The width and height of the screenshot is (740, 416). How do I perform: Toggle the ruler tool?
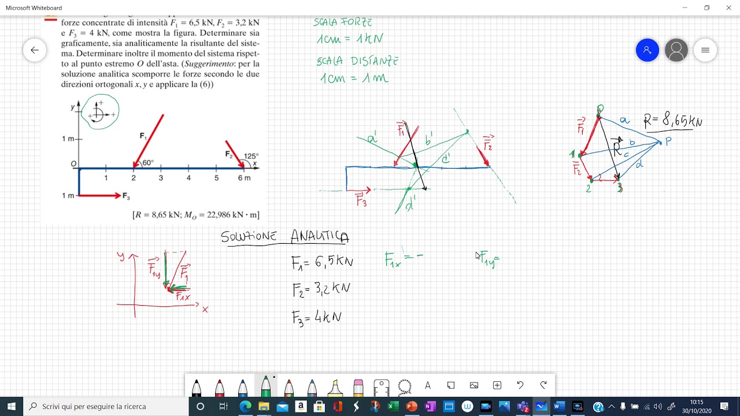point(382,387)
